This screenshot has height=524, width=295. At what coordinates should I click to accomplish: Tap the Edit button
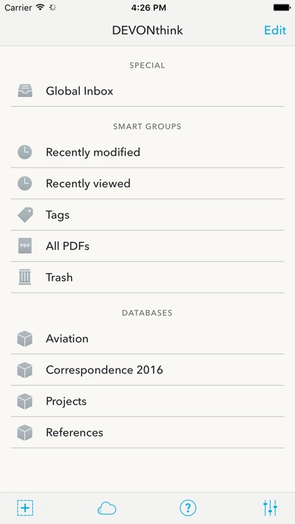(x=275, y=30)
